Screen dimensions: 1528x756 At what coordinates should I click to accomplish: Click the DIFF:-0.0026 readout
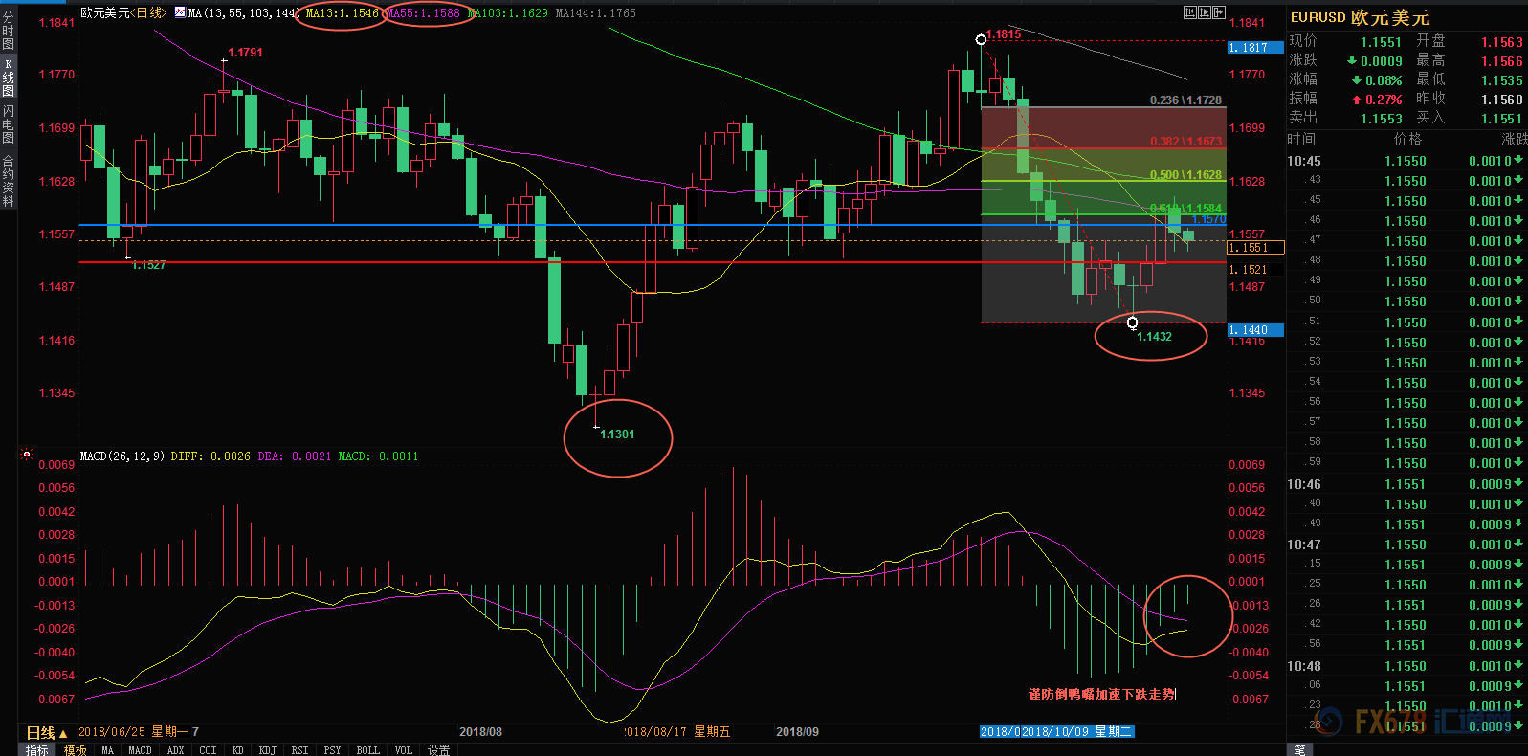pyautogui.click(x=210, y=456)
